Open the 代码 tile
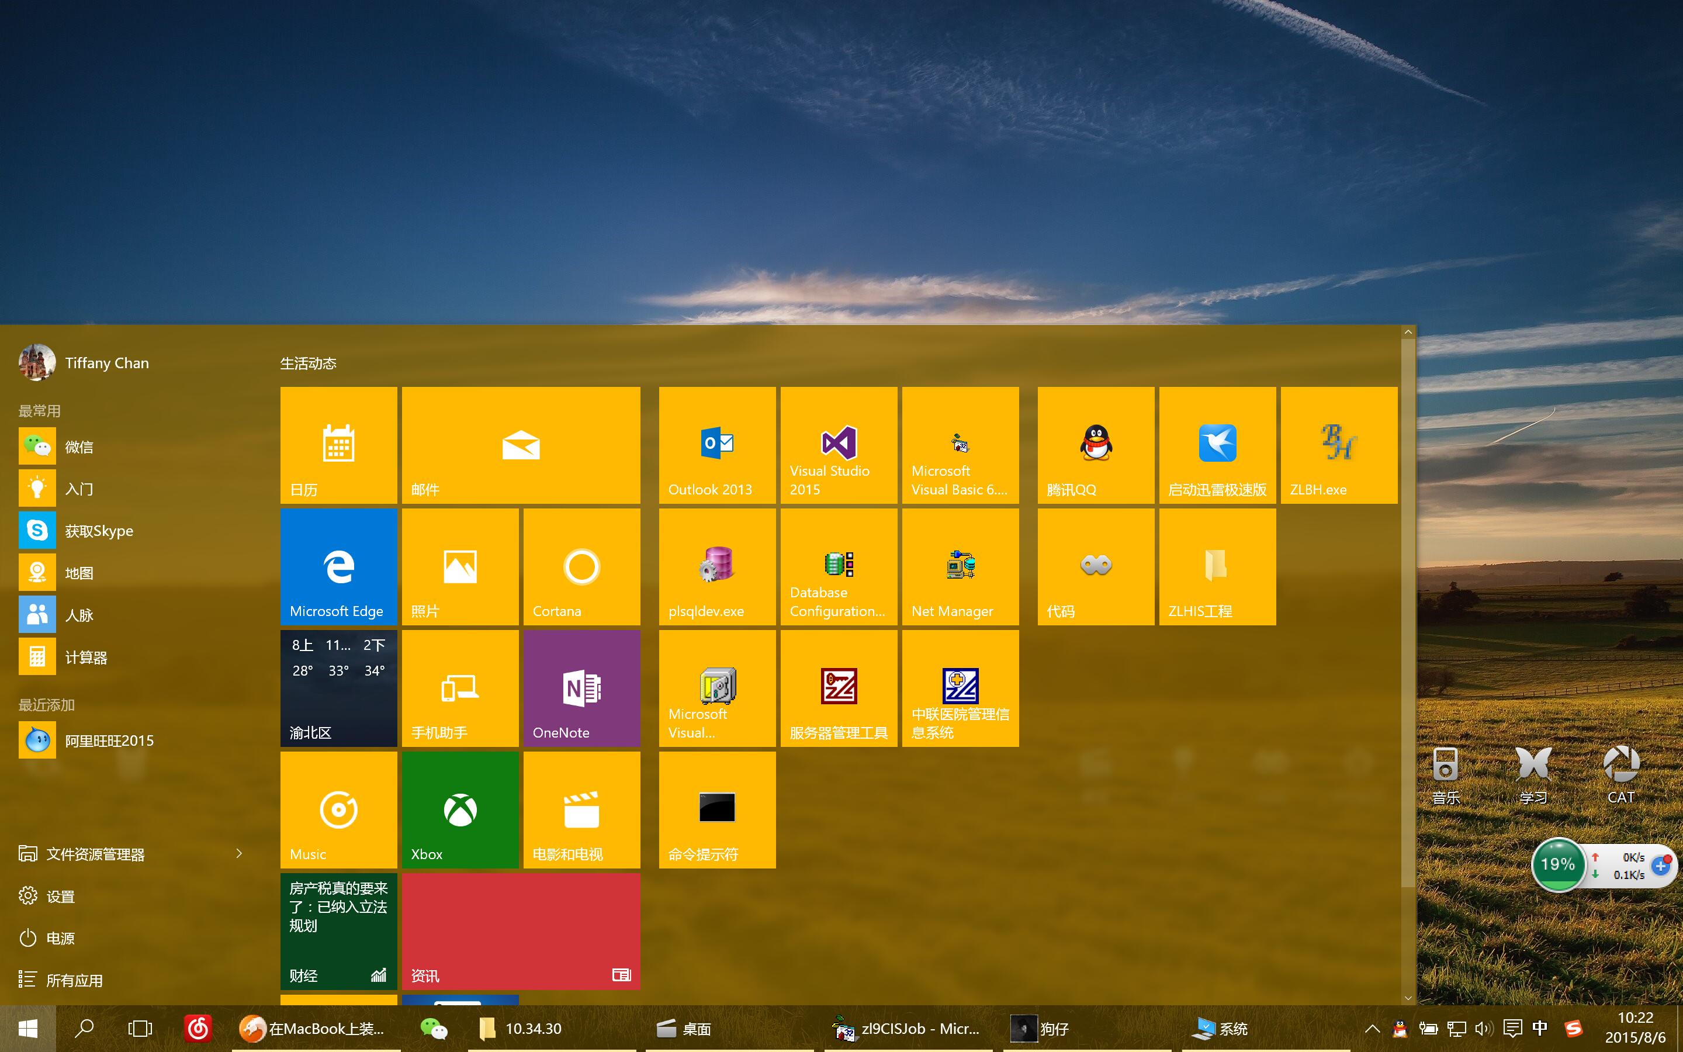Image resolution: width=1683 pixels, height=1052 pixels. [x=1096, y=566]
